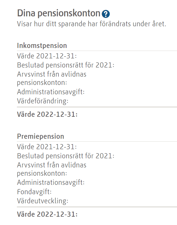Click the Värdeförändring row
The image size is (177, 225).
tap(43, 101)
